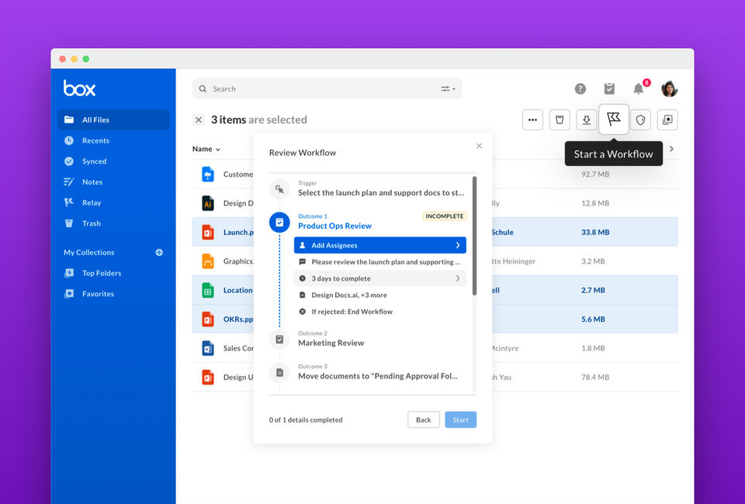Click the download toolbar button
This screenshot has width=745, height=504.
[x=587, y=119]
